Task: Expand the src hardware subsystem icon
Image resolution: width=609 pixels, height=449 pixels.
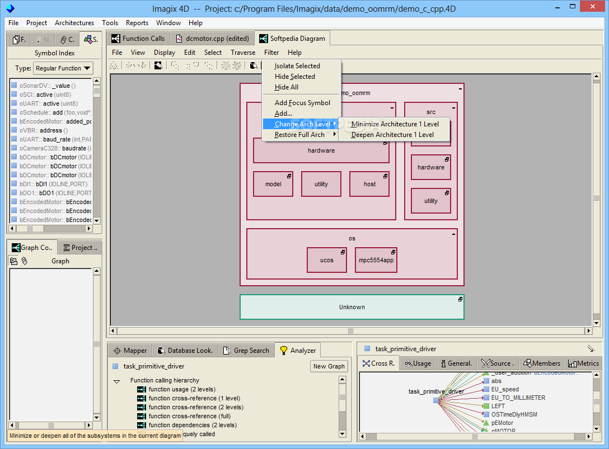Action: pos(447,159)
